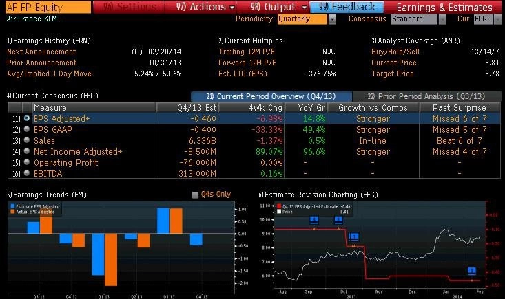
Task: Click the Next Announcement date 02/20/14
Action: pyautogui.click(x=165, y=52)
